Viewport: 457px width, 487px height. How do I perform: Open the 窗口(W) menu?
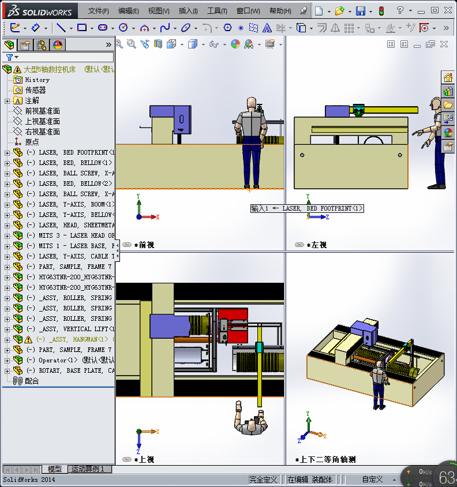coord(248,11)
